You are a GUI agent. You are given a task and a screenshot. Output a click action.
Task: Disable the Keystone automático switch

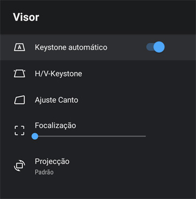click(155, 47)
